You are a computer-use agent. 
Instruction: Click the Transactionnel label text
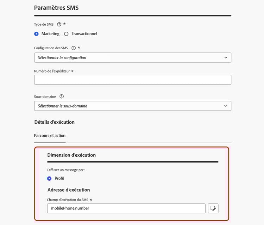(84, 34)
